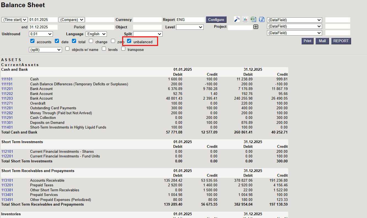Click the hammer settings icon
This screenshot has width=367, height=218.
point(237,19)
